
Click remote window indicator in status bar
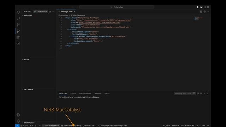[17, 126]
